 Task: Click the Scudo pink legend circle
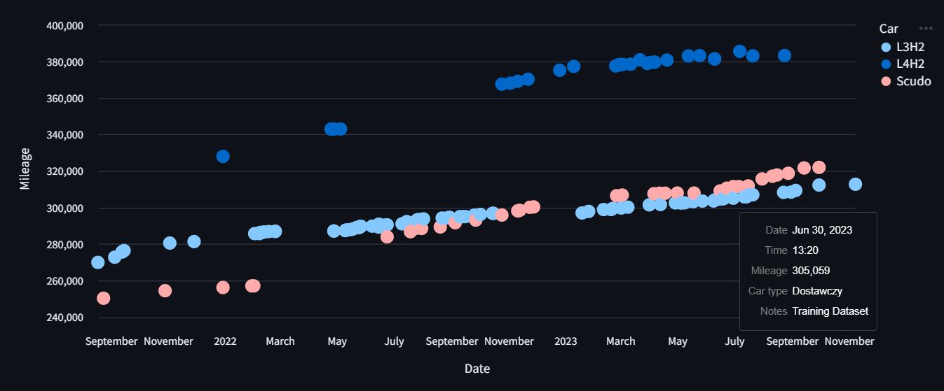[x=886, y=81]
